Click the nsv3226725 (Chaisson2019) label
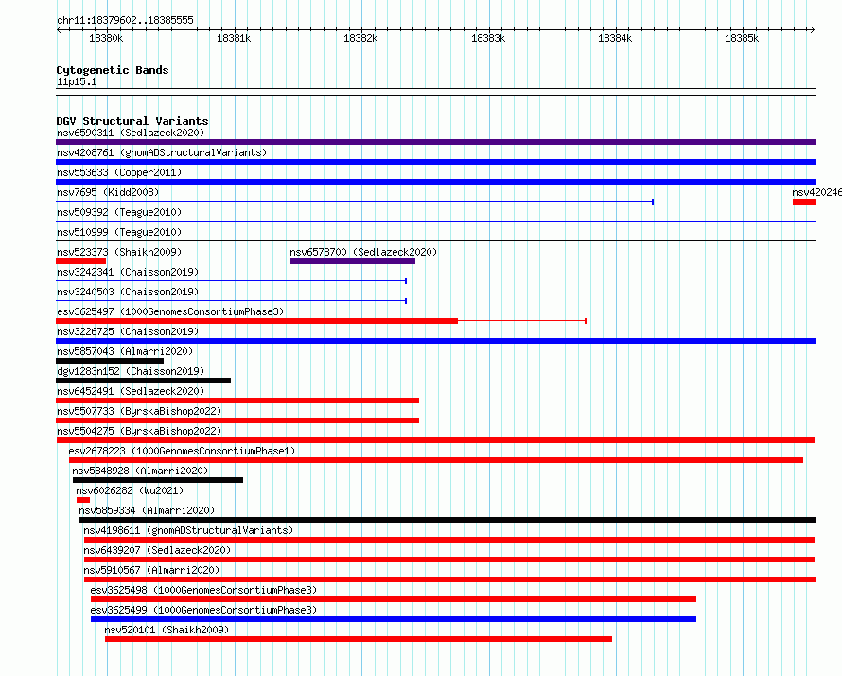The width and height of the screenshot is (842, 676). [x=128, y=331]
